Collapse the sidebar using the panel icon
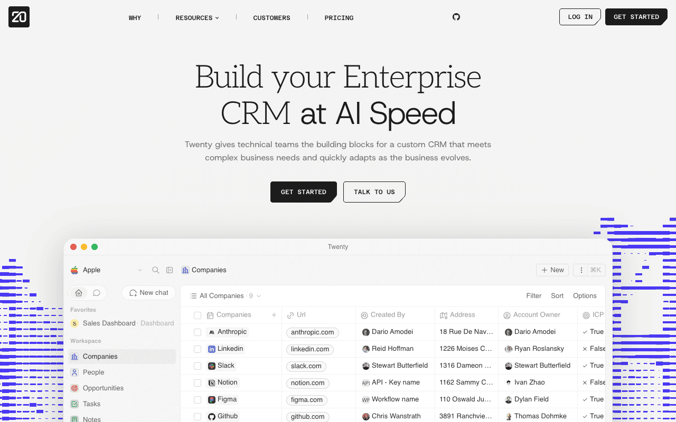 tap(170, 270)
